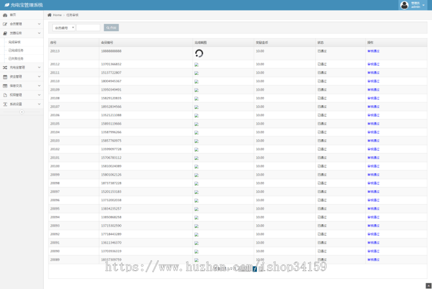Click the shuffle icon beside 充电宝管理
432x289 pixels.
[5, 68]
